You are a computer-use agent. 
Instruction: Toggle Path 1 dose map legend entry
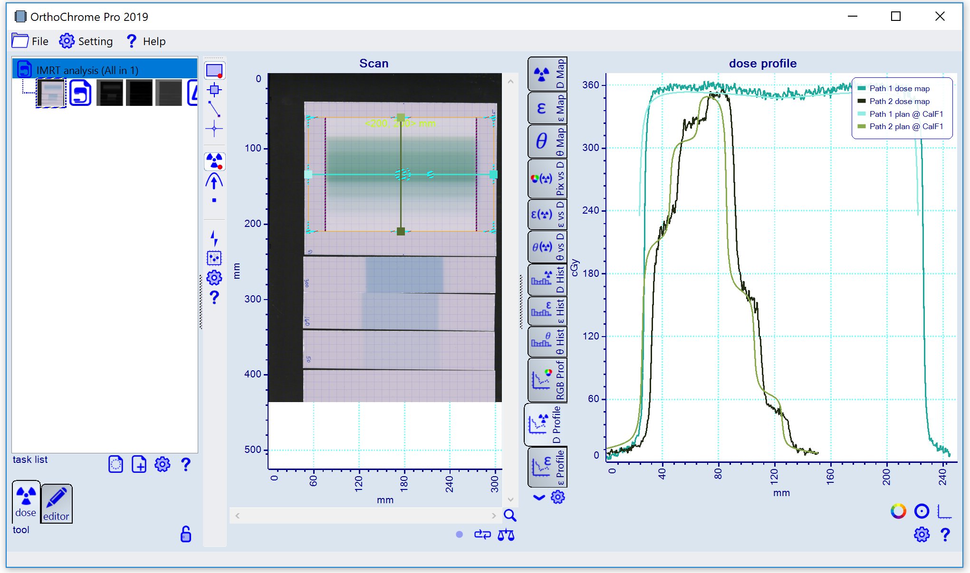pyautogui.click(x=899, y=88)
